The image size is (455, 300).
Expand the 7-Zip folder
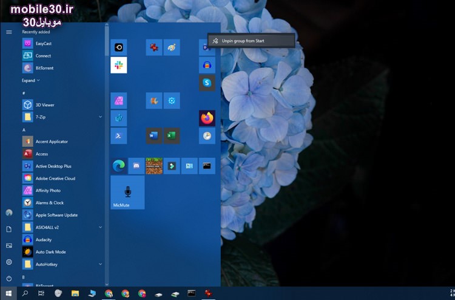pyautogui.click(x=100, y=117)
